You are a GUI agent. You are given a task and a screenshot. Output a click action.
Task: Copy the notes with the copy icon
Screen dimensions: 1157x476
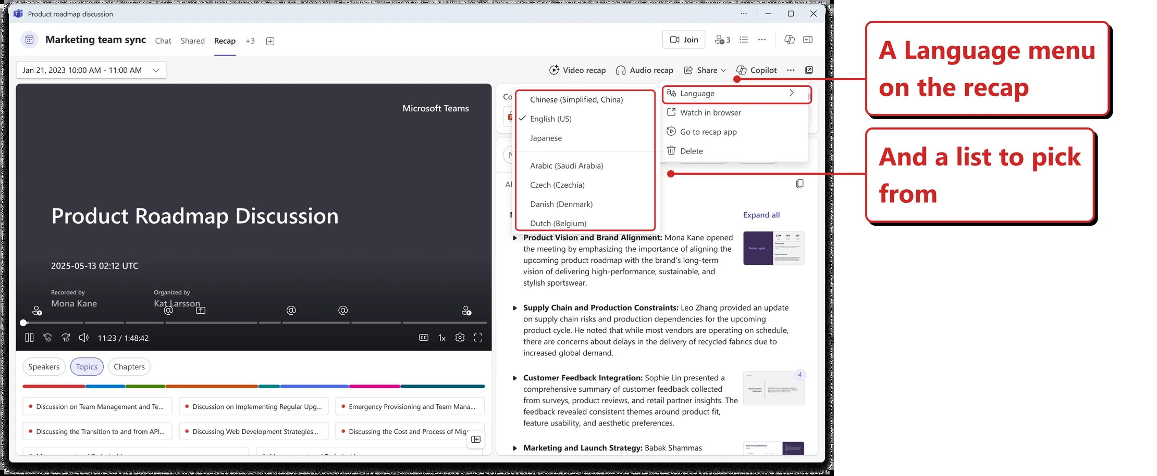point(800,184)
